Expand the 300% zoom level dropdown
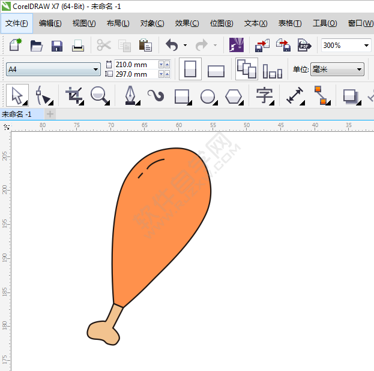This screenshot has height=371, width=374. pyautogui.click(x=366, y=46)
